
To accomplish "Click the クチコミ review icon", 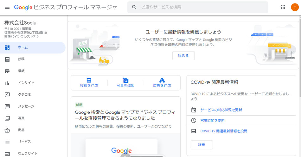I will coord(7,94).
